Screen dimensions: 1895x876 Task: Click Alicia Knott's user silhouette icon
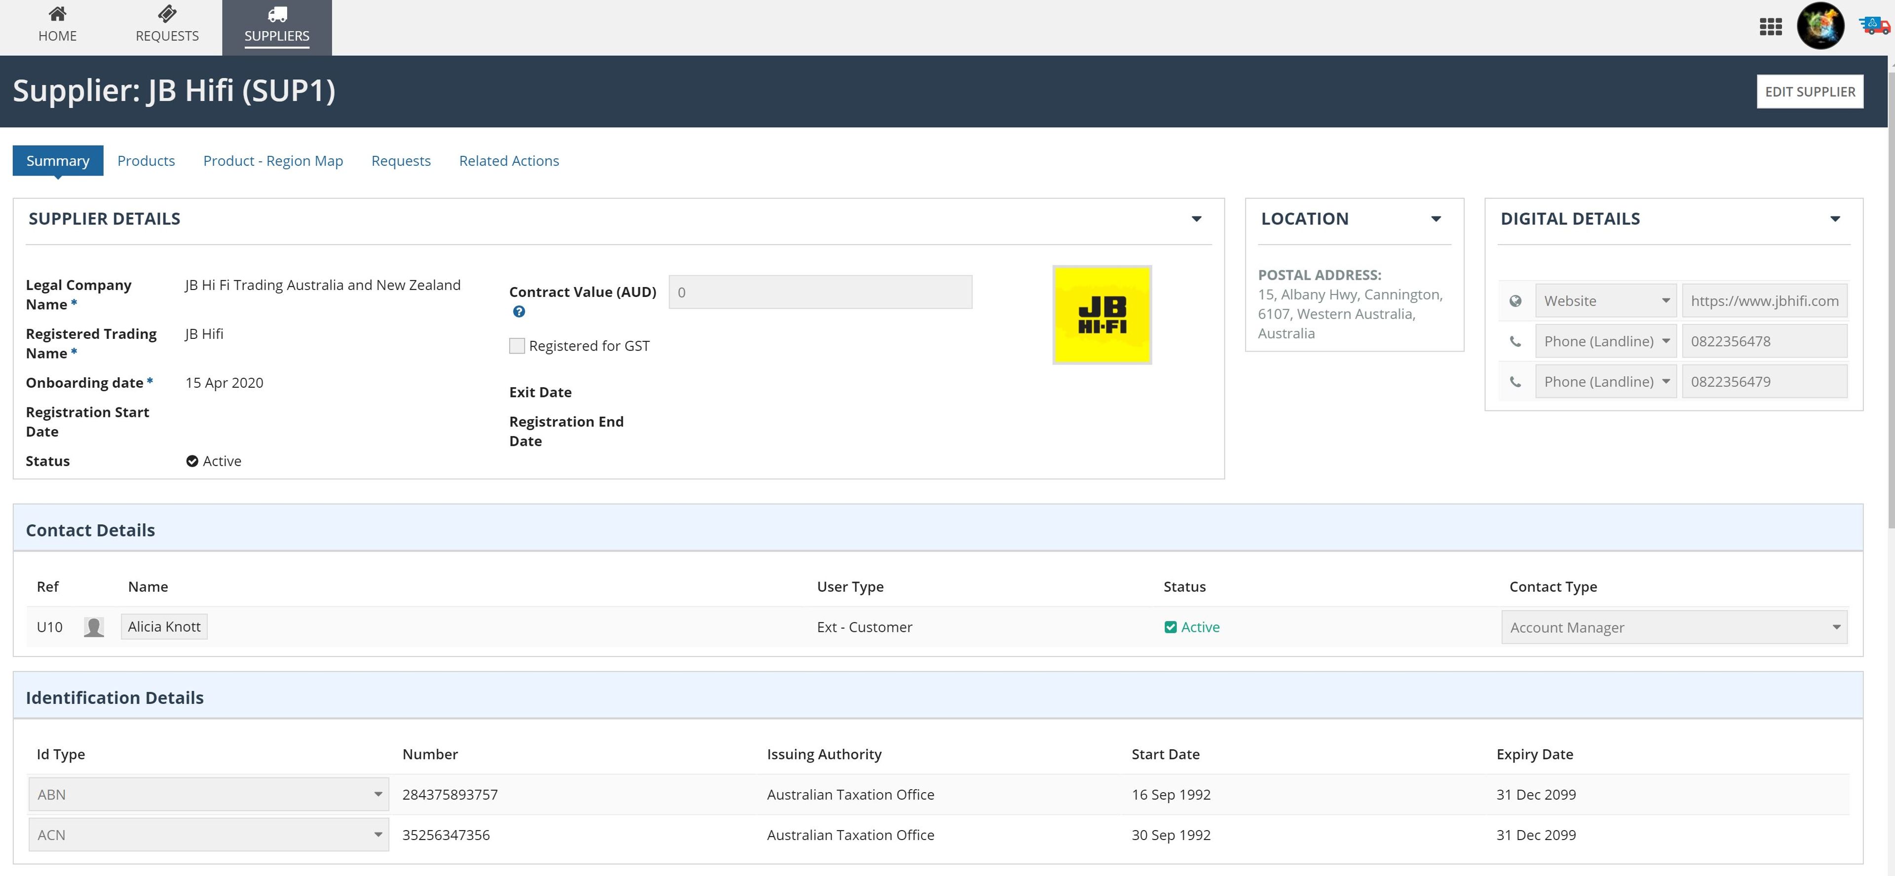[93, 626]
